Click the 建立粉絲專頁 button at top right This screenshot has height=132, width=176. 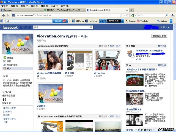coord(159,36)
